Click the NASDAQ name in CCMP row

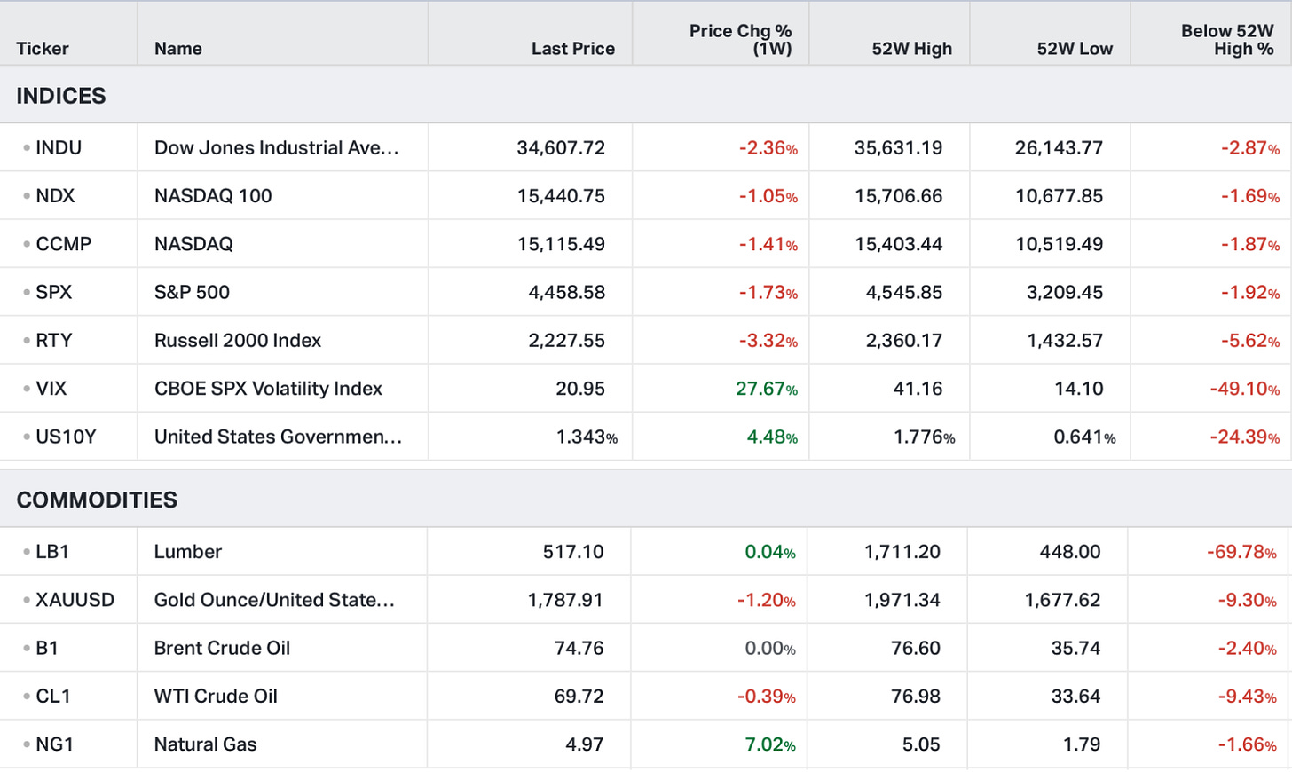point(193,244)
